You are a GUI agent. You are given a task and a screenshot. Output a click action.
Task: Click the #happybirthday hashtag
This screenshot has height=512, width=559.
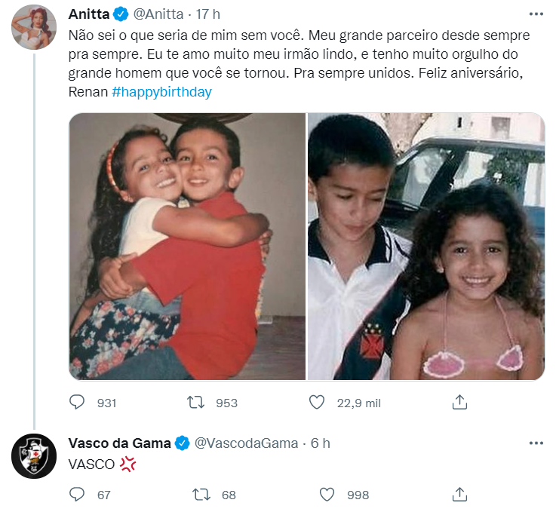pos(161,92)
